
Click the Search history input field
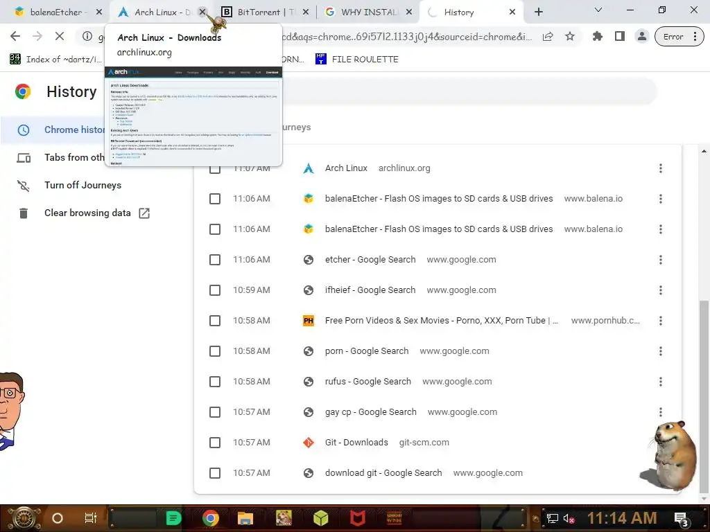point(469,92)
